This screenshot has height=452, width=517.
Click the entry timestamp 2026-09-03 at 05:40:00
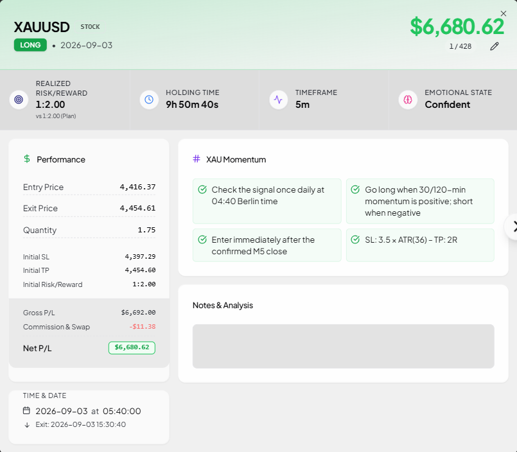(x=88, y=411)
